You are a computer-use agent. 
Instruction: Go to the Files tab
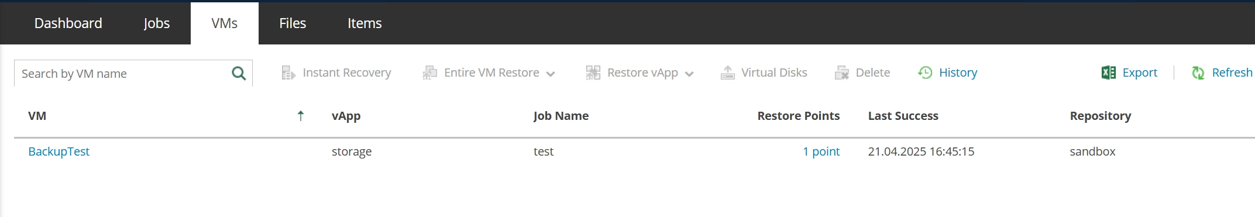point(293,23)
